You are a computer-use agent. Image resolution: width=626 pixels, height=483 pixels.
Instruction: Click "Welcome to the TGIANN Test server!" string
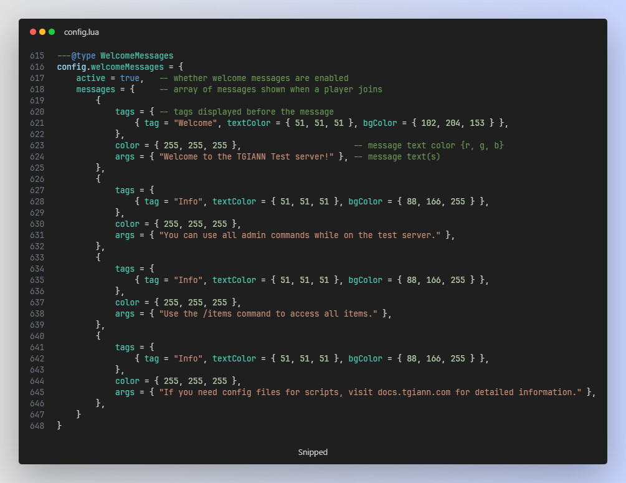(247, 156)
